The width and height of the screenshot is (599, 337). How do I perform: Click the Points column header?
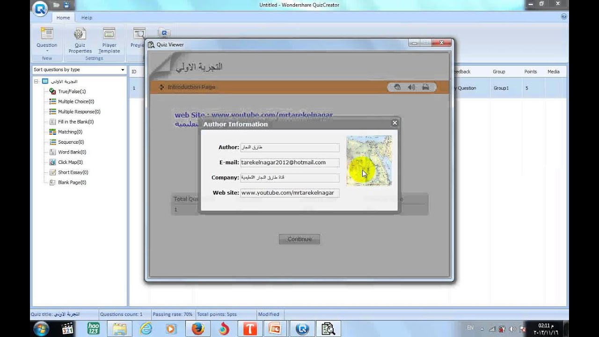530,72
